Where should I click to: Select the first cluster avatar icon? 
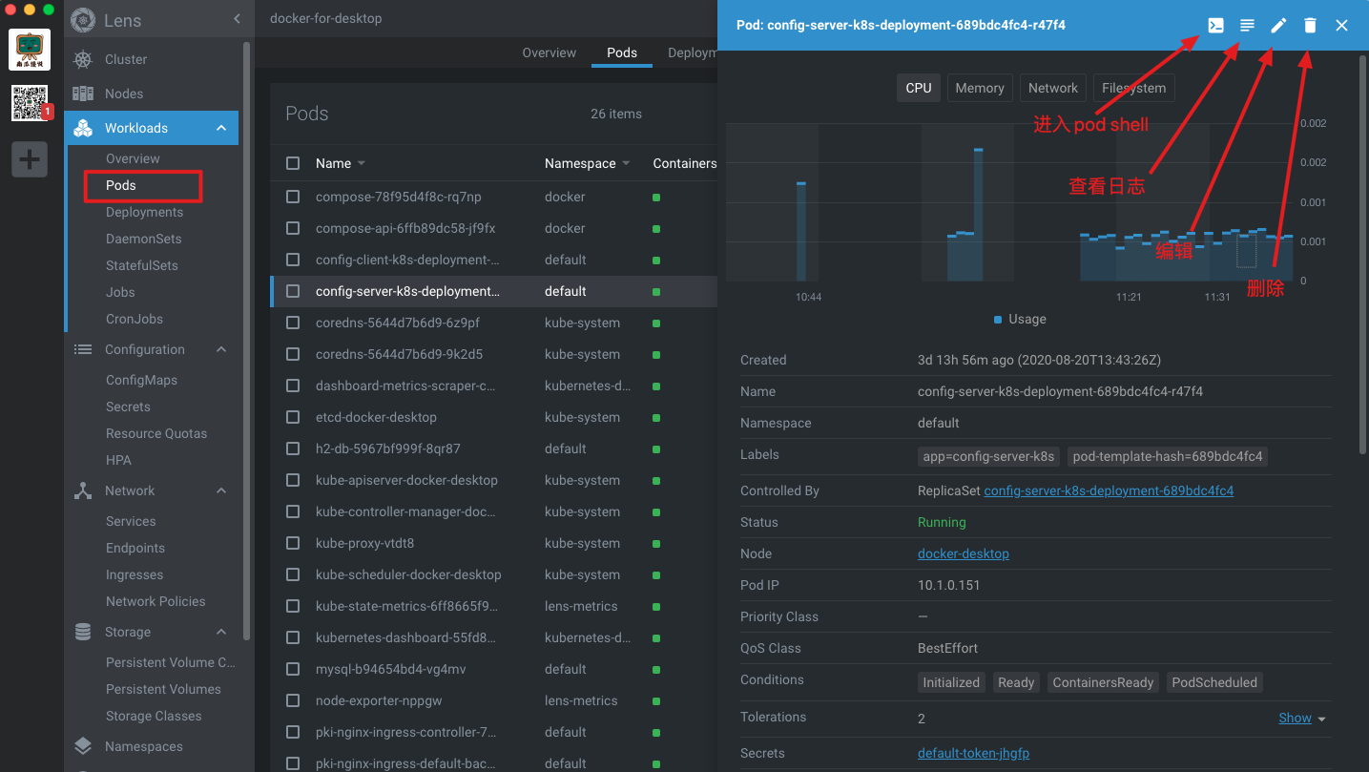[30, 49]
